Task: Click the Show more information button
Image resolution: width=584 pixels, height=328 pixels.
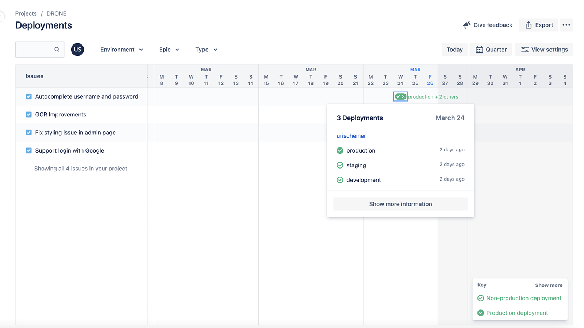Action: tap(400, 204)
